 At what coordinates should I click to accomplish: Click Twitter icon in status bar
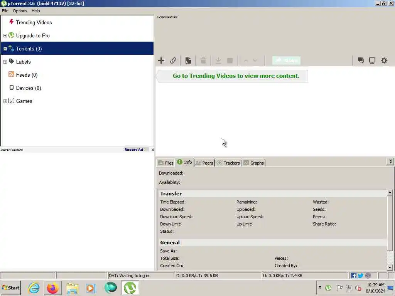click(361, 276)
